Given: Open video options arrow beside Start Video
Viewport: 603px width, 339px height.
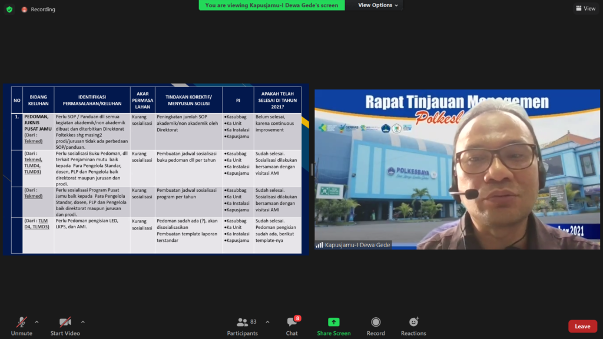Looking at the screenshot, I should [x=82, y=322].
